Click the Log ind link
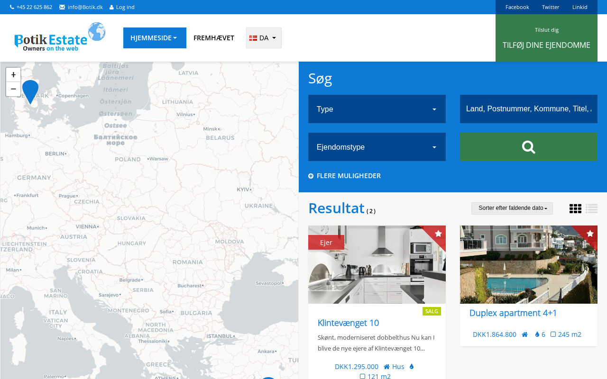 click(x=122, y=7)
